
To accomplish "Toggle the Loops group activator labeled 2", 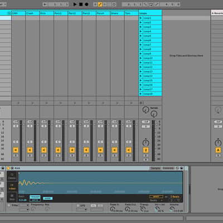I will click(x=146, y=150).
